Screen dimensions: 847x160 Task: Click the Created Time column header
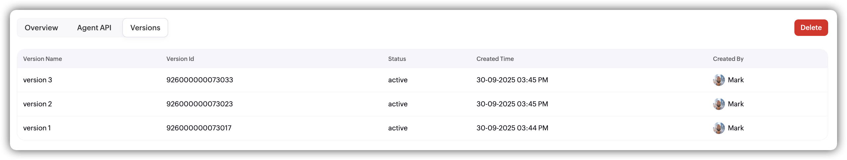pyautogui.click(x=495, y=59)
